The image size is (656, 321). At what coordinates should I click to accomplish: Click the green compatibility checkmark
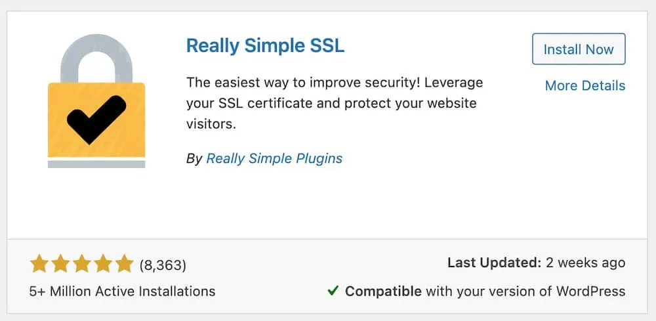(x=333, y=290)
